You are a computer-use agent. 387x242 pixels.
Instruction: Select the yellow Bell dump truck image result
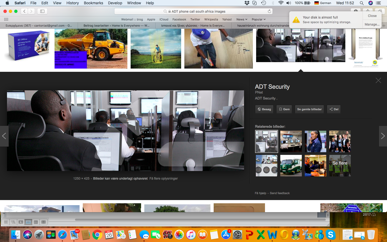[91, 49]
